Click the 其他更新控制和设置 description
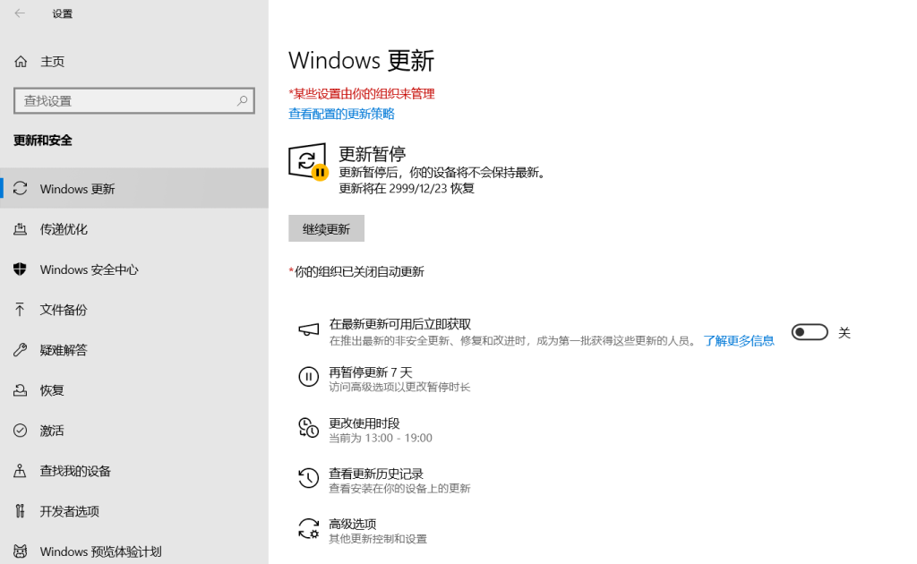Image resolution: width=917 pixels, height=564 pixels. click(x=378, y=539)
